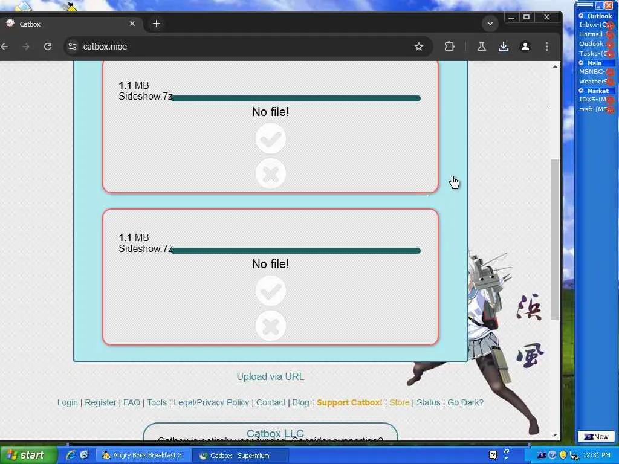Screen dimensions: 619x464
Task: Select MSNBC item in sidebar
Action: click(x=595, y=71)
